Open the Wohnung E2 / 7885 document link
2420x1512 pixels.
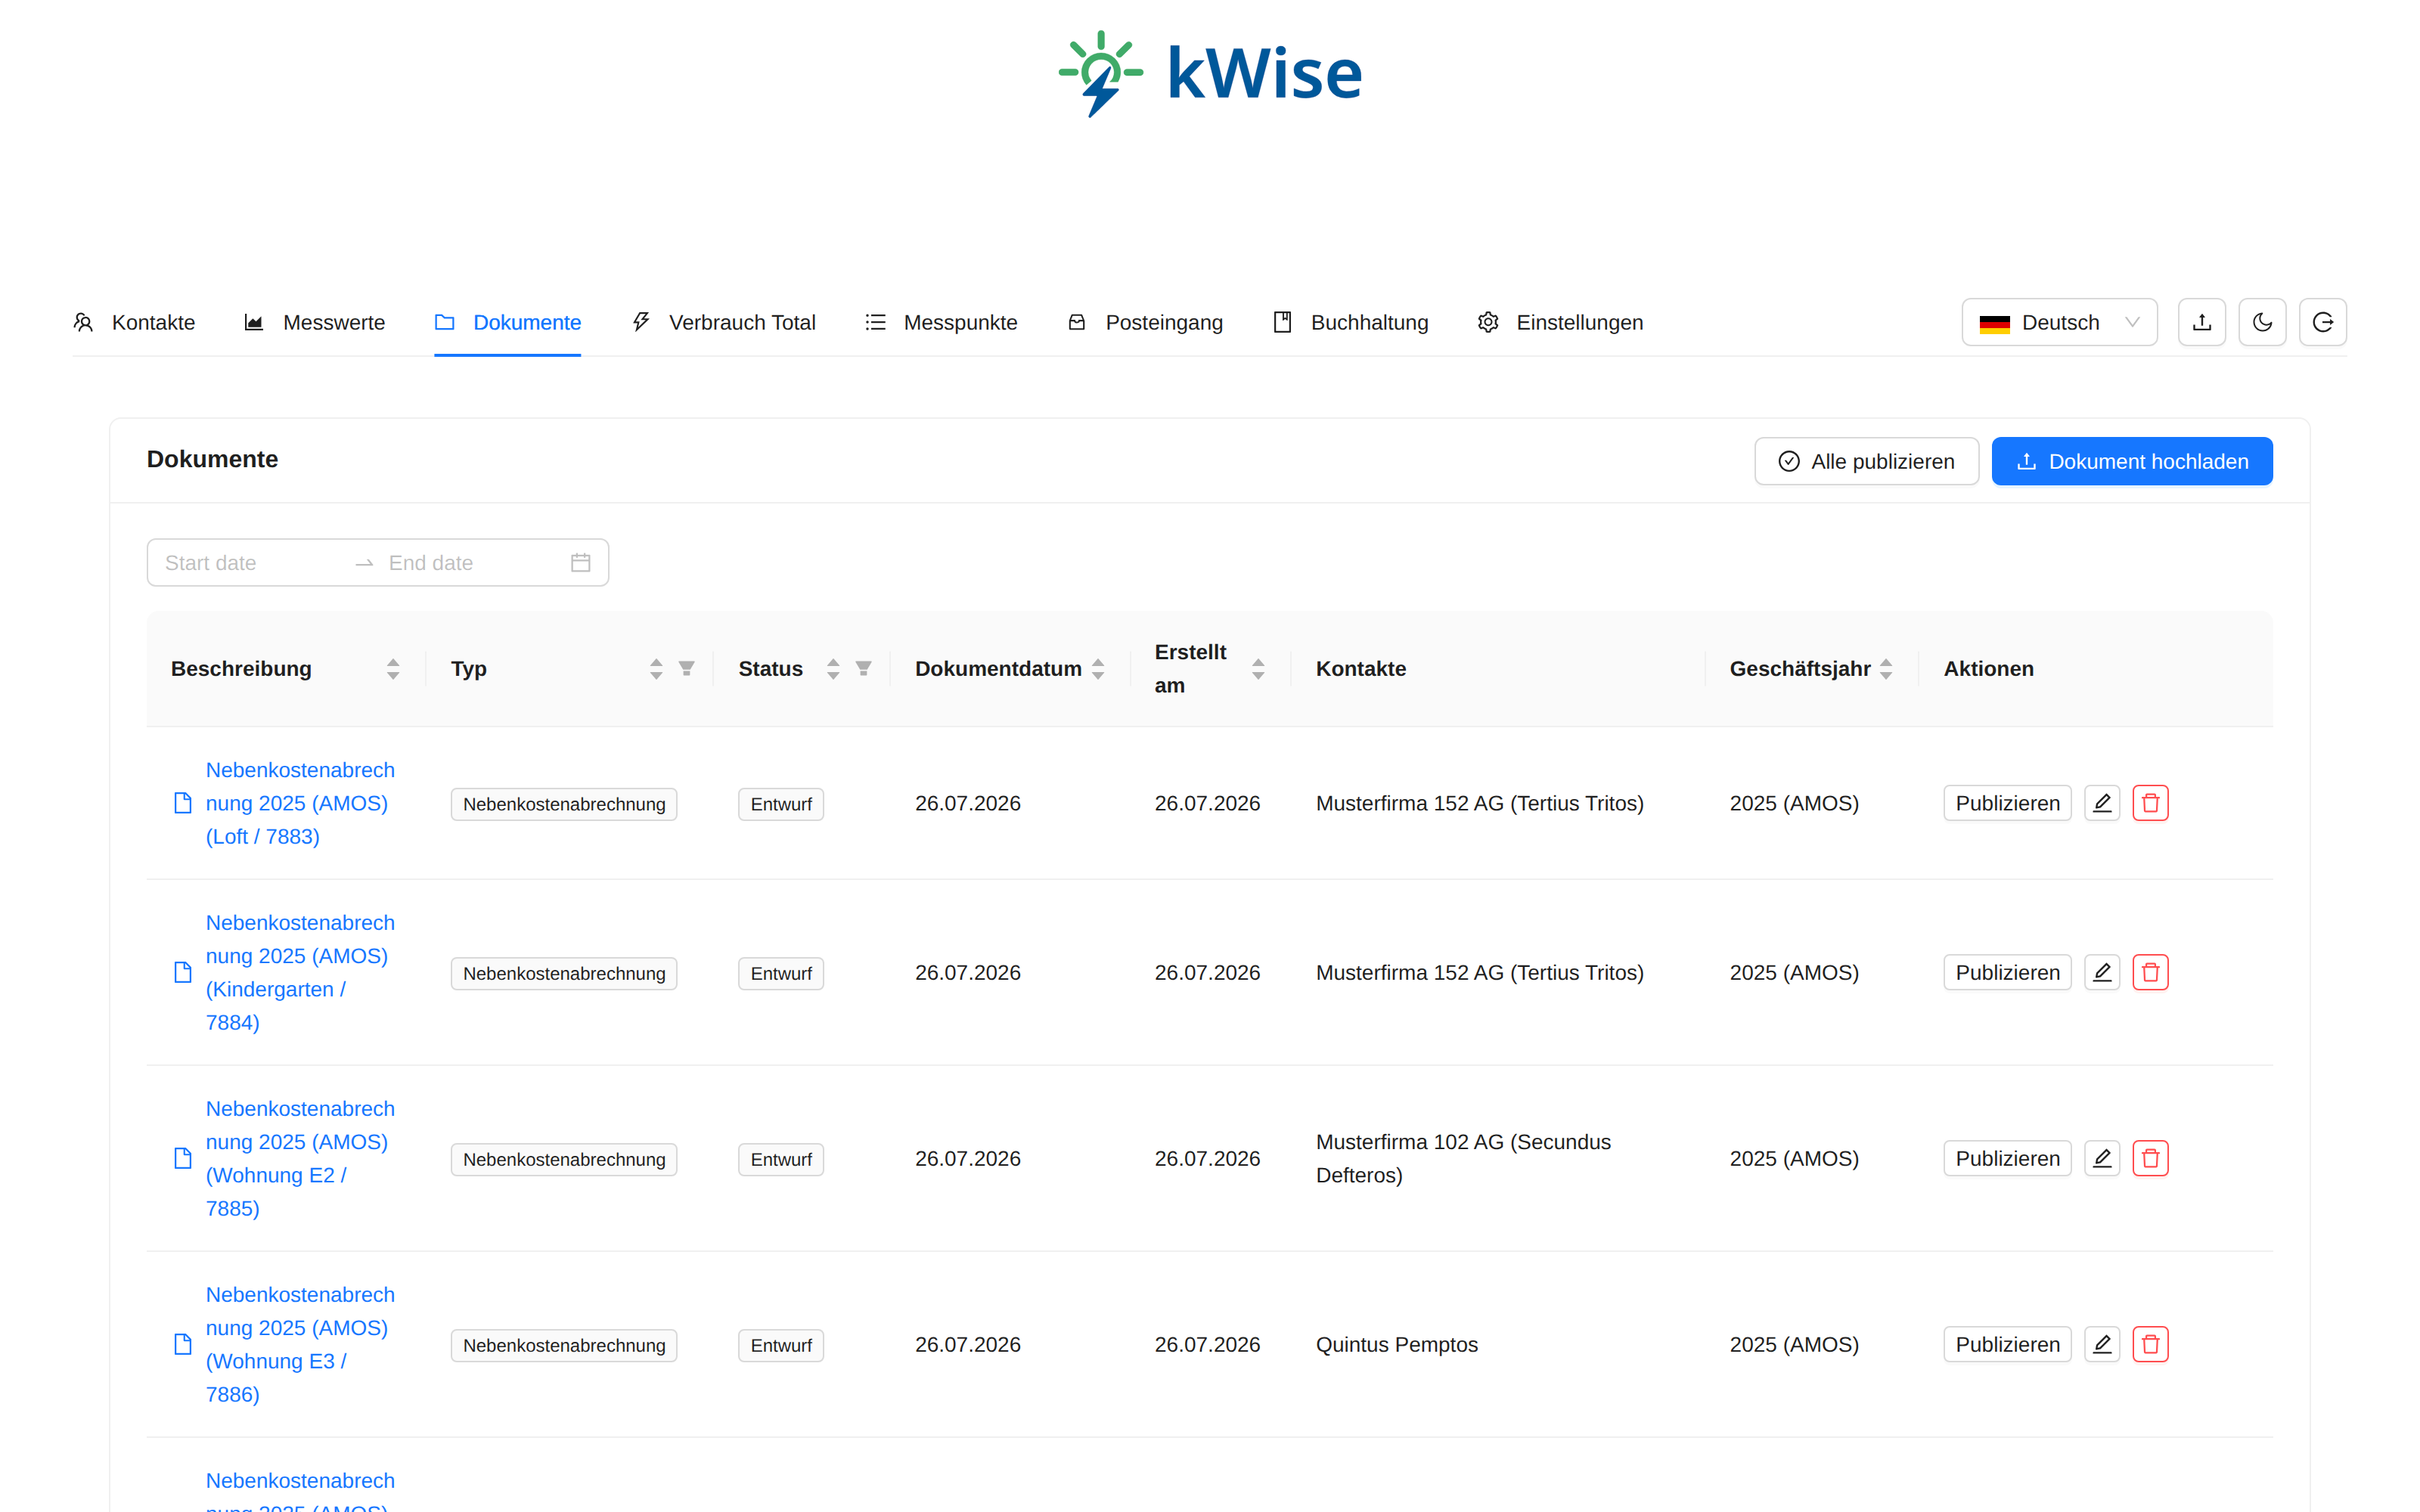coord(300,1158)
